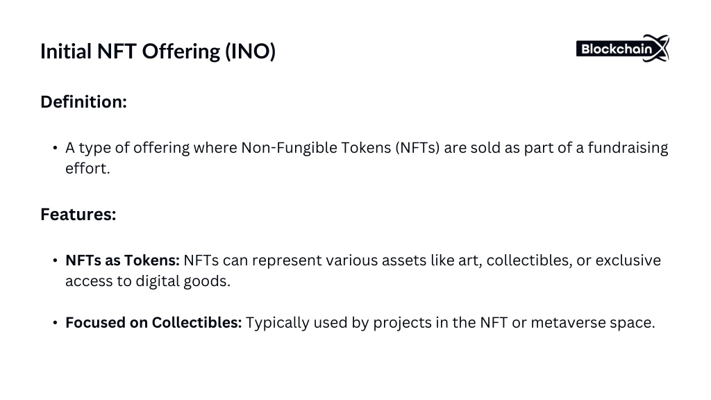The height and width of the screenshot is (400, 711).
Task: Click the bold 'NFTs as Tokens:' label
Action: point(122,260)
